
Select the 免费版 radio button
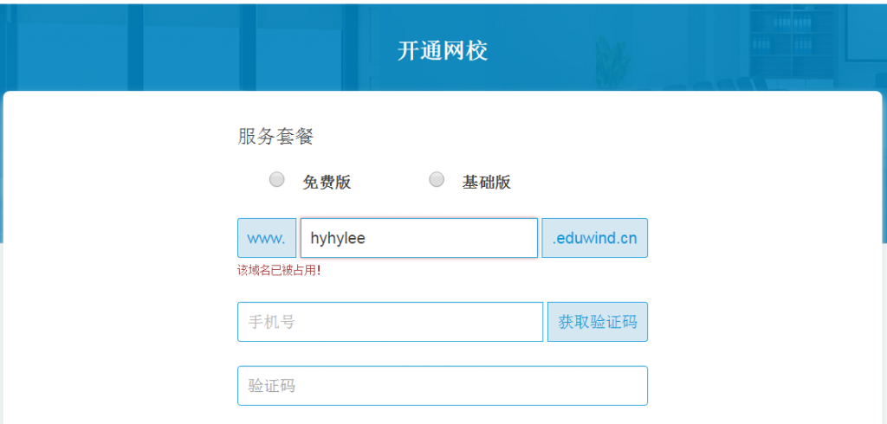coord(276,180)
